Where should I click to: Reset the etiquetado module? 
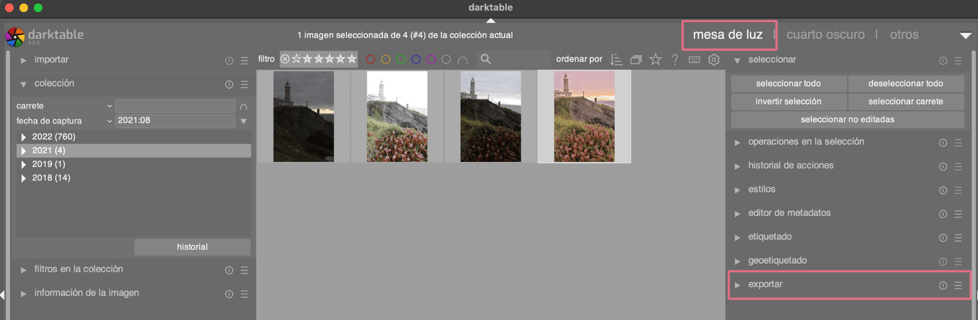click(943, 238)
